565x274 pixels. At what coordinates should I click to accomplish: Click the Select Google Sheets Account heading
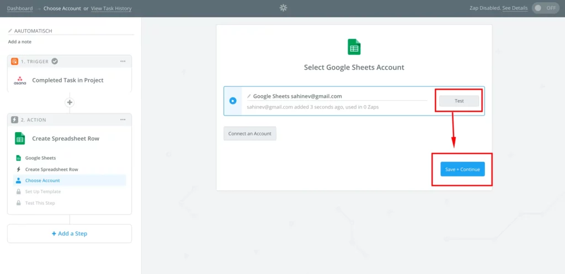click(x=354, y=67)
